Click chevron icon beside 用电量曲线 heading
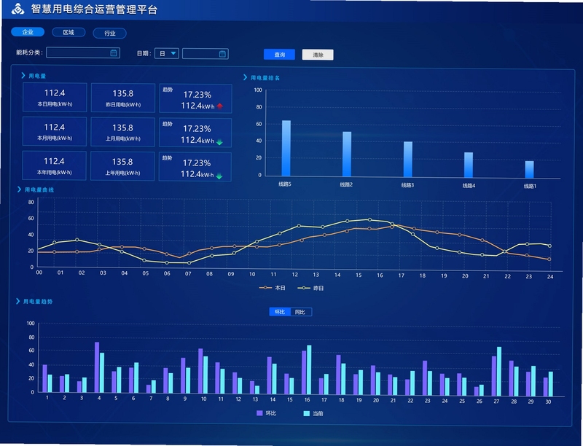The image size is (583, 446). [19, 189]
